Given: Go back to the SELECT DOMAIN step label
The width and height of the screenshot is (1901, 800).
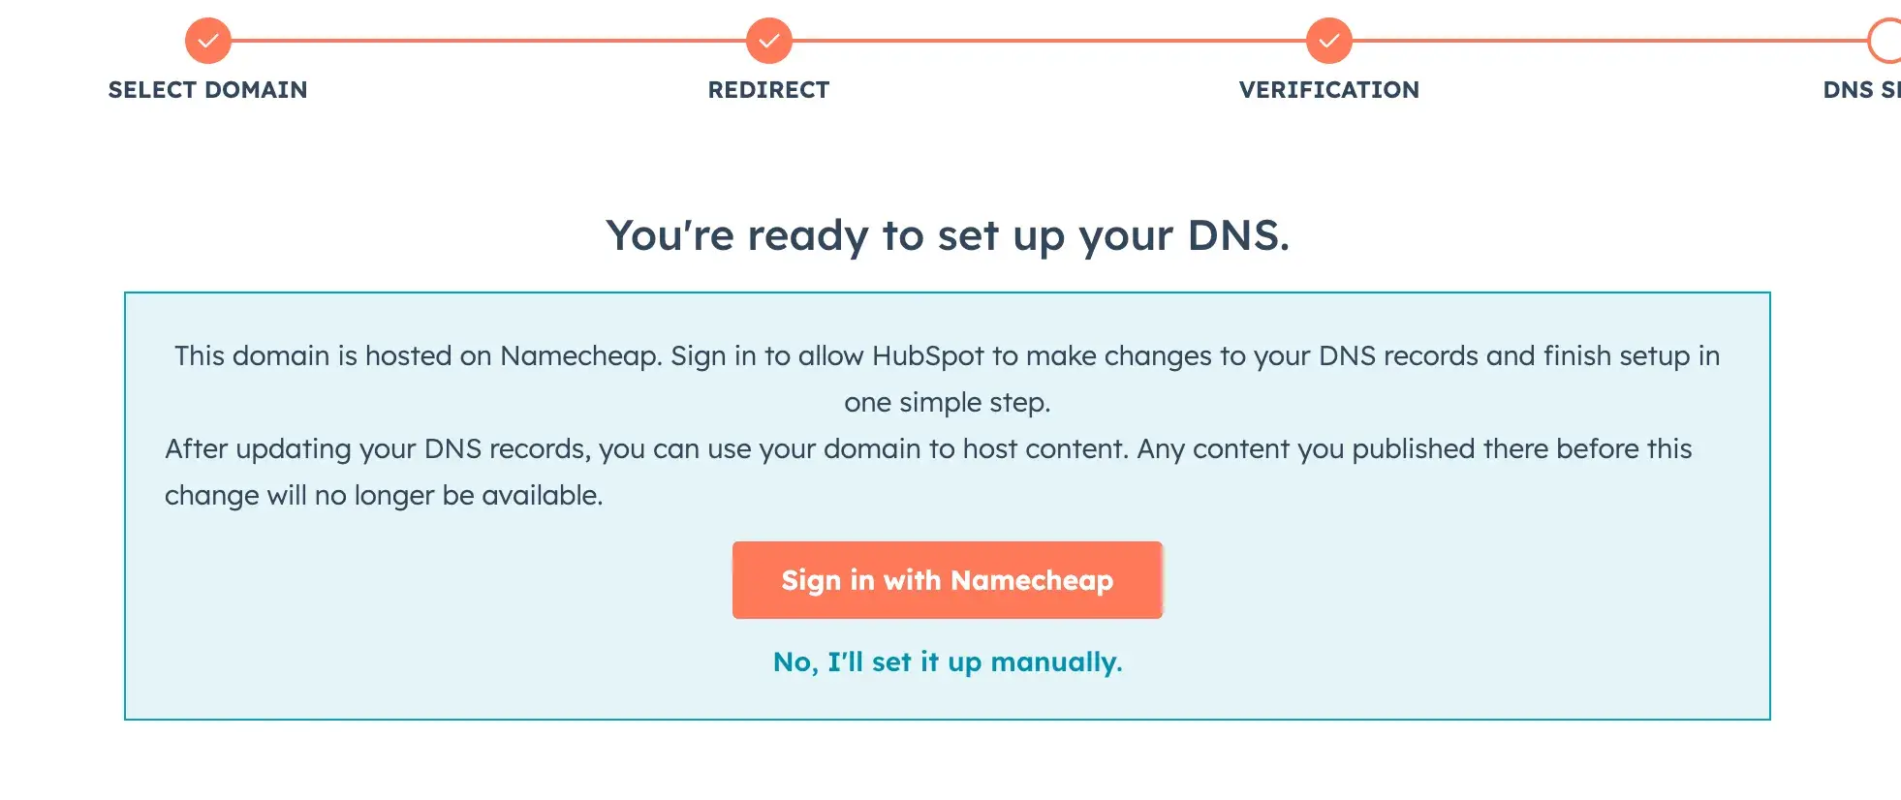Looking at the screenshot, I should pyautogui.click(x=207, y=90).
